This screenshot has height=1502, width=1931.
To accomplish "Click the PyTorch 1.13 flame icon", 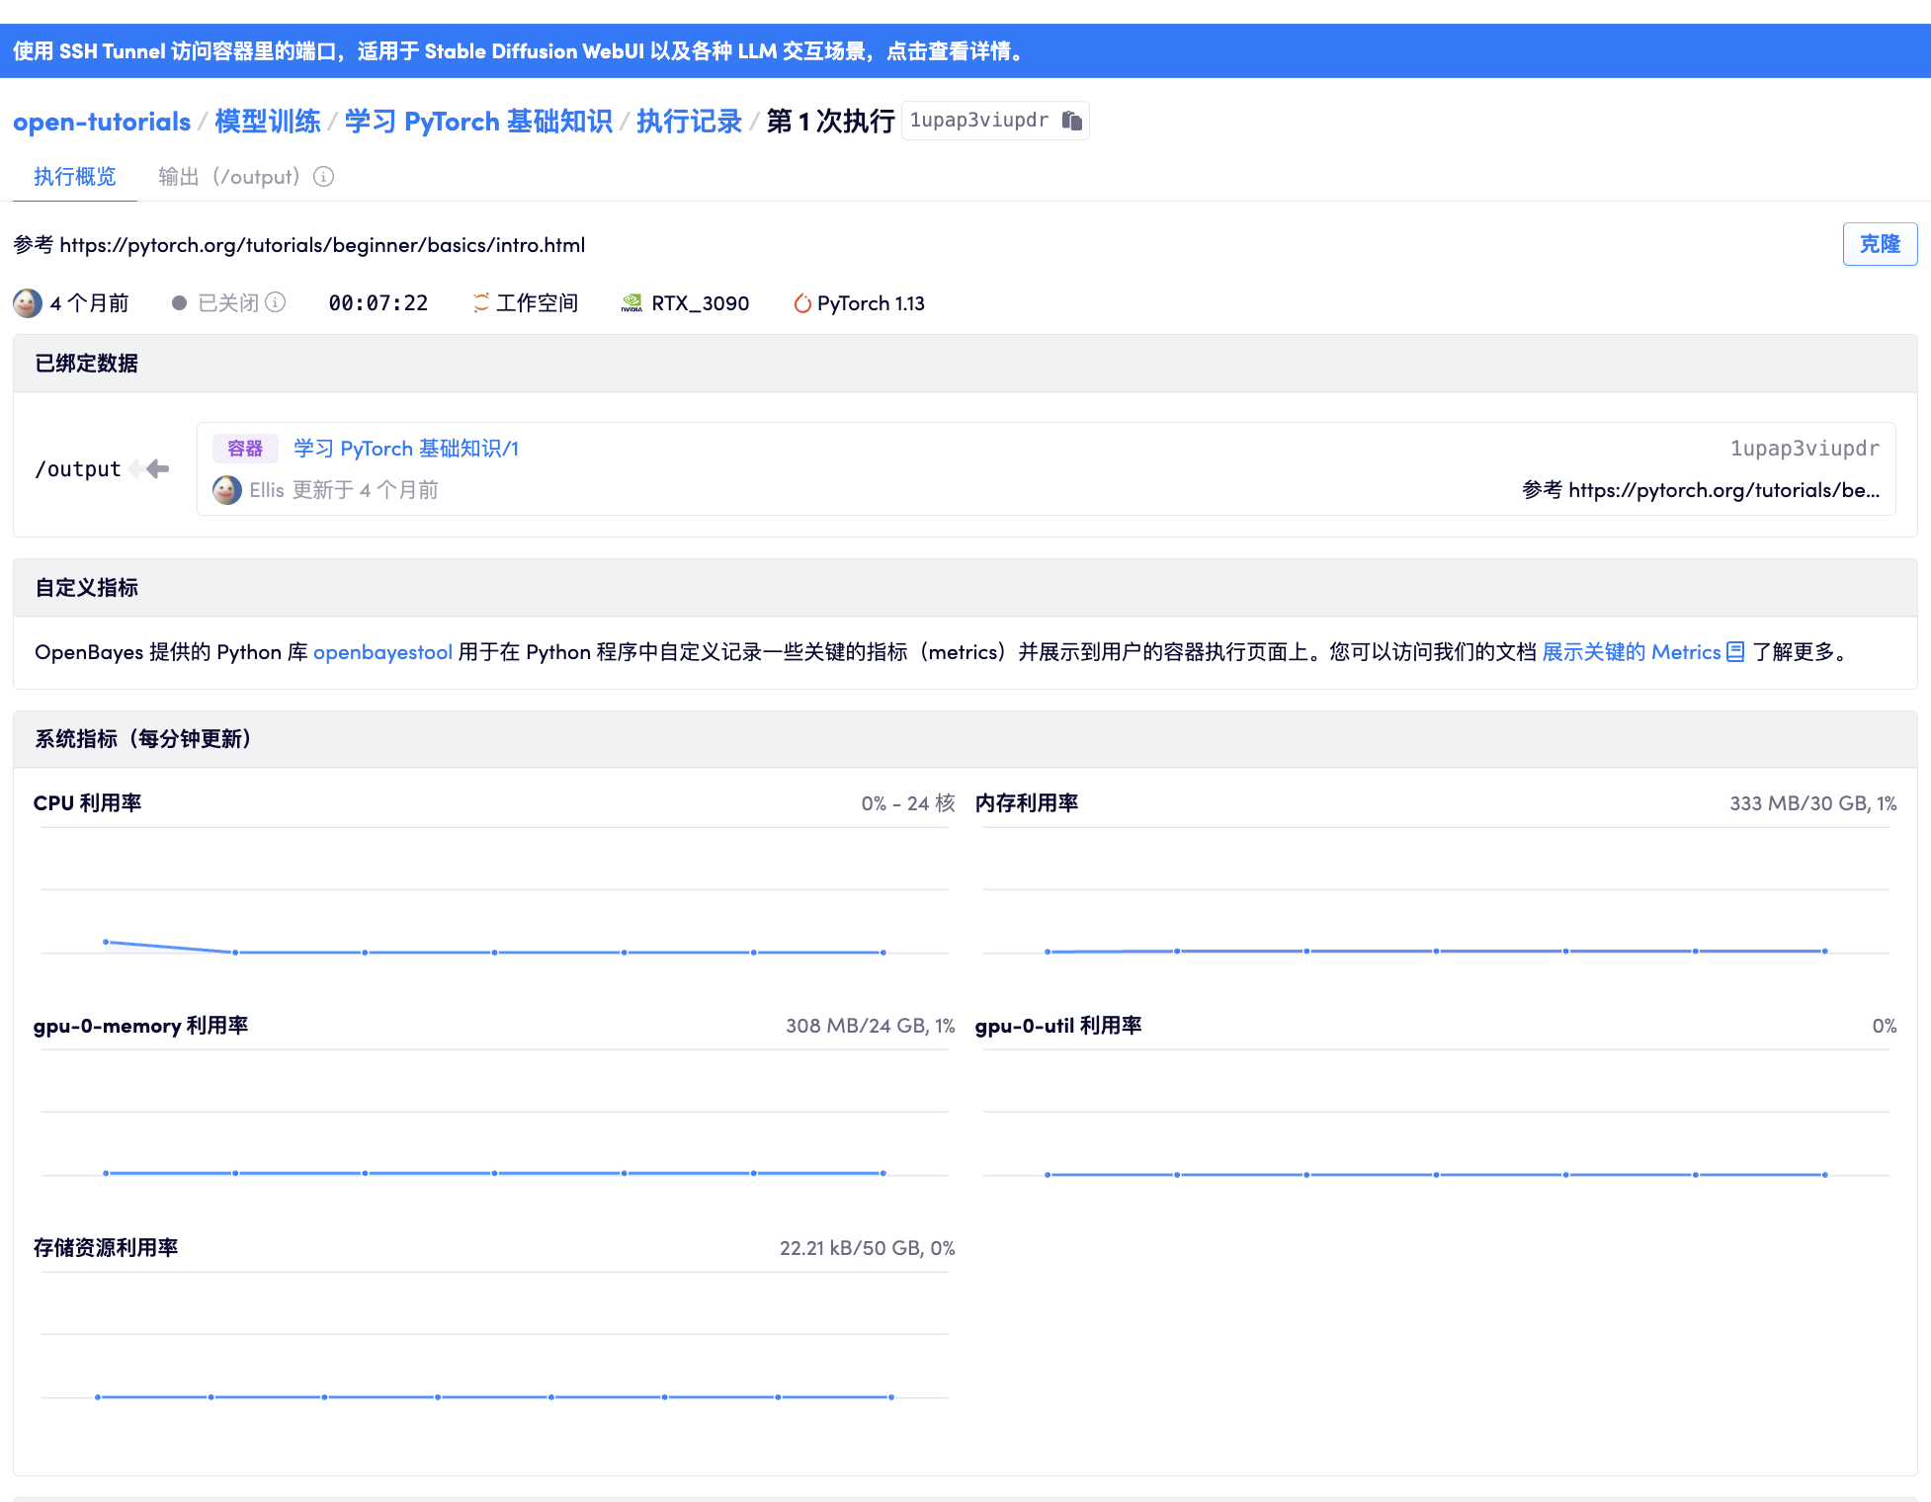I will (801, 302).
